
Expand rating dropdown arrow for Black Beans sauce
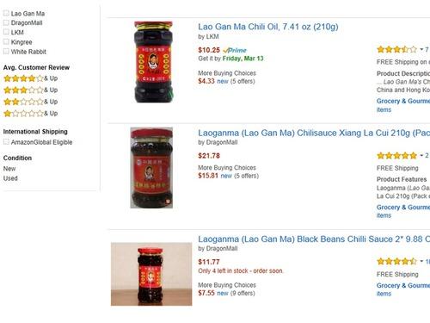click(x=421, y=261)
